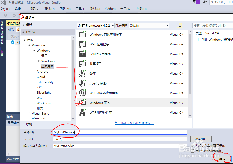Switch templates to small icons view
This screenshot has height=164, width=233.
tap(173, 25)
